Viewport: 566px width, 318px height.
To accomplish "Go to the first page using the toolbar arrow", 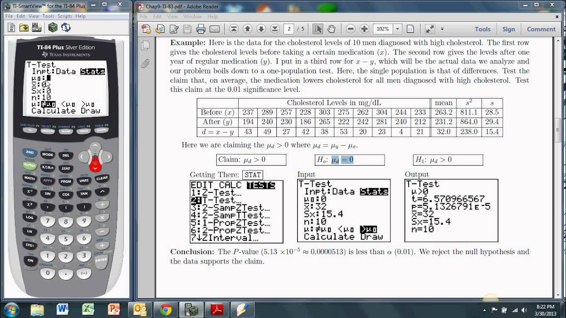I will pyautogui.click(x=234, y=29).
